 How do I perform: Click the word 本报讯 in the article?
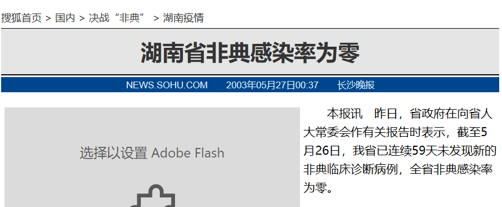click(345, 114)
